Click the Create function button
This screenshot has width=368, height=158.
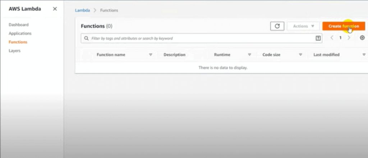344,26
